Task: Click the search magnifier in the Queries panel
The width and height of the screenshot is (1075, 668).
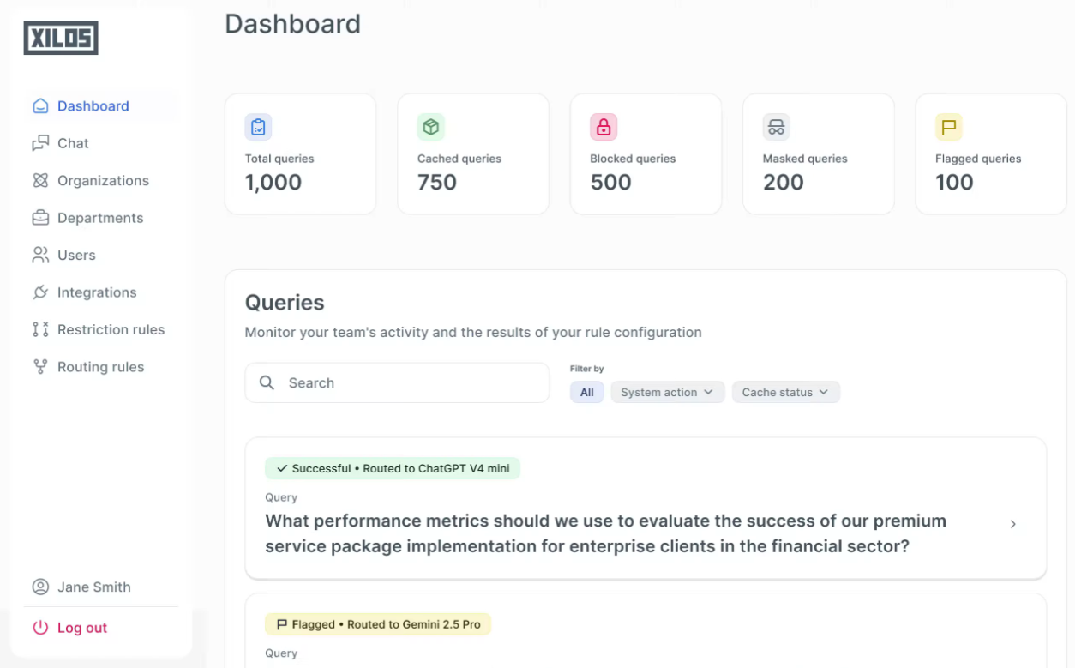Action: (x=267, y=382)
